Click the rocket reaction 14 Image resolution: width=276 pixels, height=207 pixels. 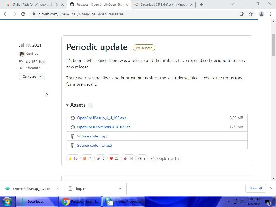(x=129, y=158)
